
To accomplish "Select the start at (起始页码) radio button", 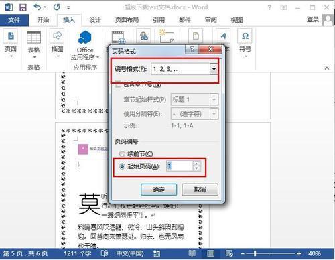I will (x=122, y=166).
